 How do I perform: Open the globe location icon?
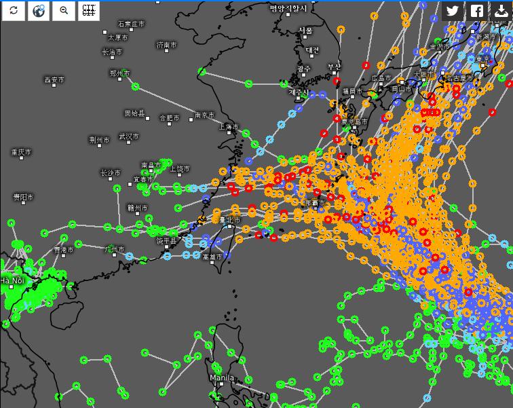point(39,11)
